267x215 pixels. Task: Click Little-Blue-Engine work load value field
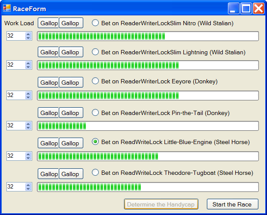click(16, 156)
